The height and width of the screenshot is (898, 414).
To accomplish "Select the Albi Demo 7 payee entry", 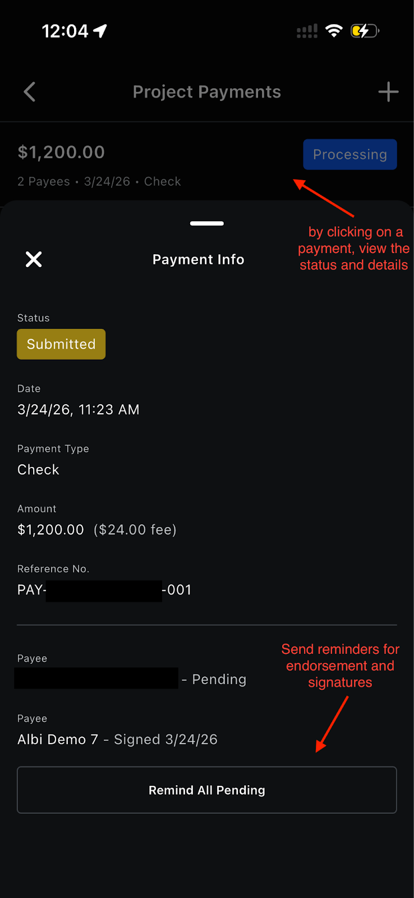I will tap(117, 739).
